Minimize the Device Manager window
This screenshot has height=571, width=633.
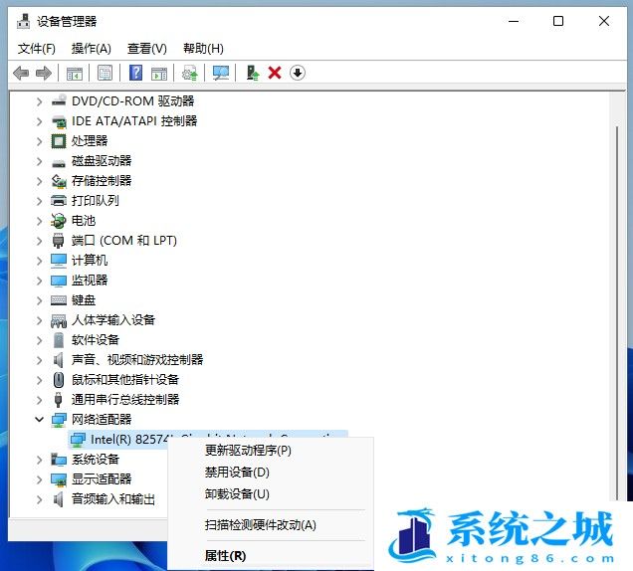point(514,21)
